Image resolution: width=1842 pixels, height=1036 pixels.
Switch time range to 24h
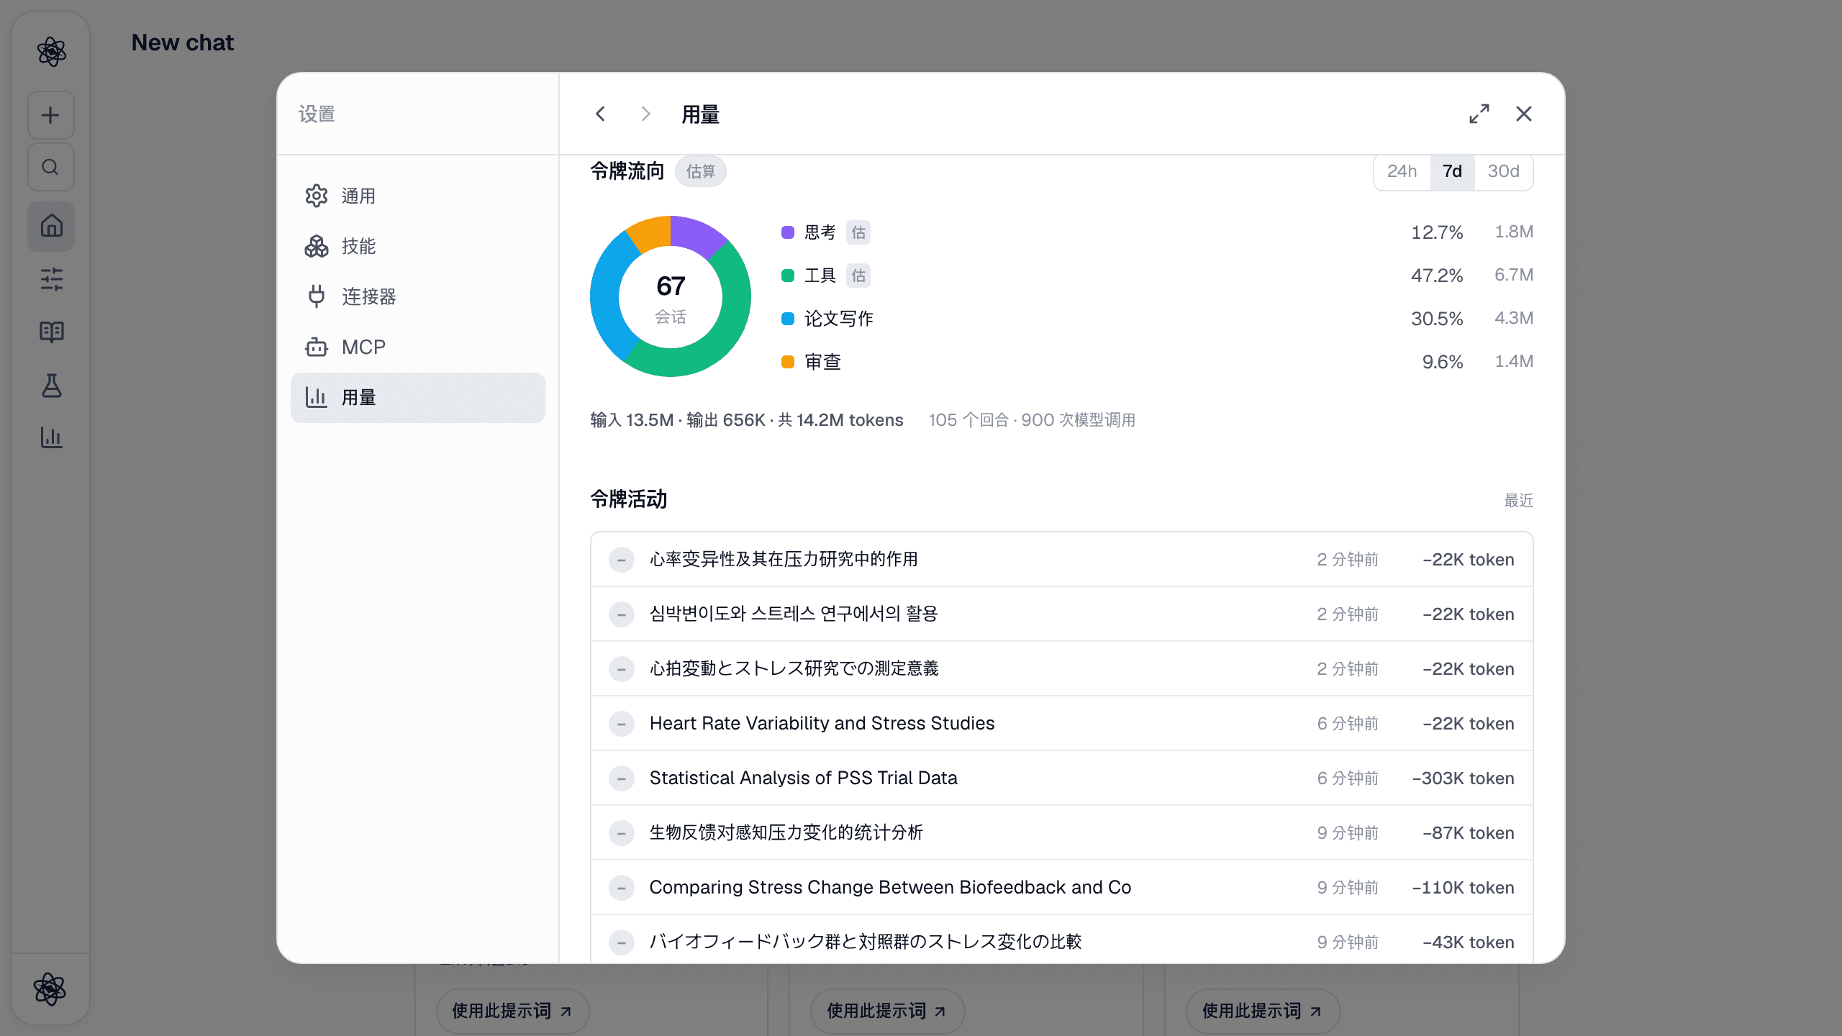point(1402,171)
